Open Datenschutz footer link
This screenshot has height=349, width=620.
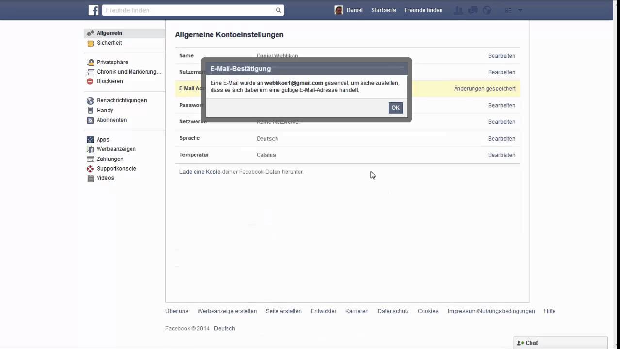point(393,311)
